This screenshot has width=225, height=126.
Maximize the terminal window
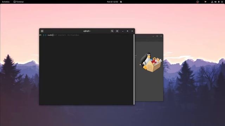tap(127, 31)
